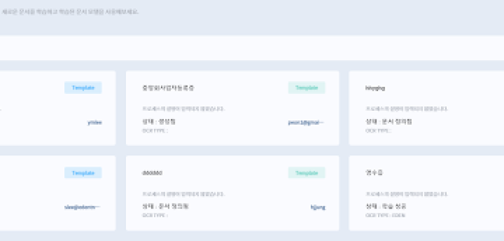The height and width of the screenshot is (241, 504).
Task: Click the yislee username label
Action: tap(95, 122)
